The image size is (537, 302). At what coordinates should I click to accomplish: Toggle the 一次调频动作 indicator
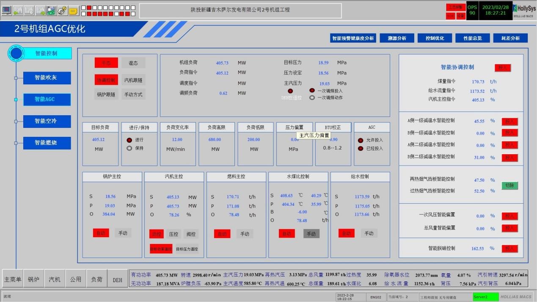click(x=312, y=98)
